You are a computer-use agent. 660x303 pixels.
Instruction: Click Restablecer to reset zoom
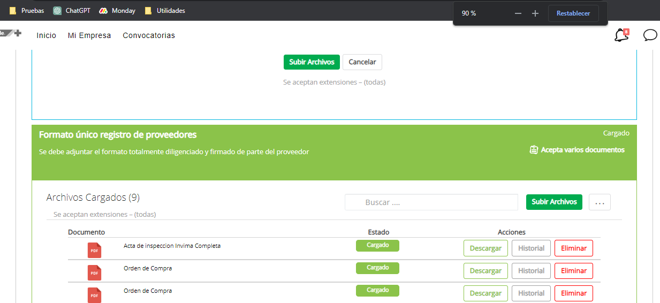point(573,13)
